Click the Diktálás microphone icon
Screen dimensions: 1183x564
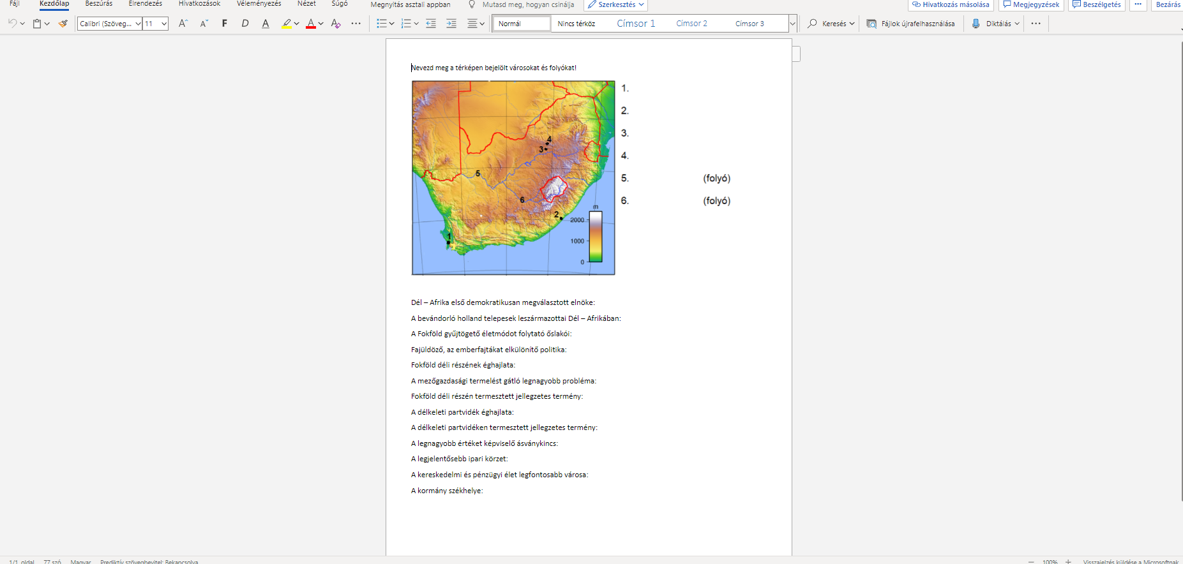[x=976, y=24]
